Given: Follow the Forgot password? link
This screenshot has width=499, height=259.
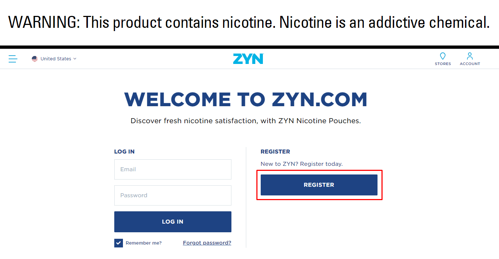Looking at the screenshot, I should (x=207, y=243).
